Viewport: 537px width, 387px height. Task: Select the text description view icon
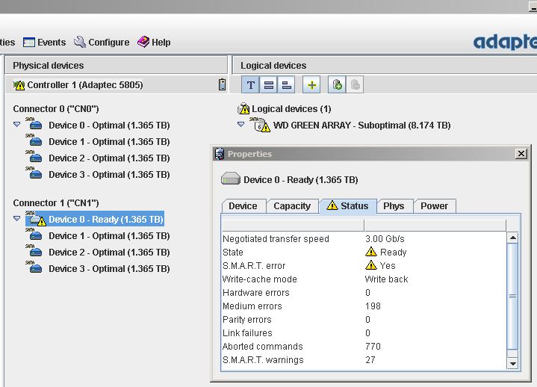coord(250,85)
